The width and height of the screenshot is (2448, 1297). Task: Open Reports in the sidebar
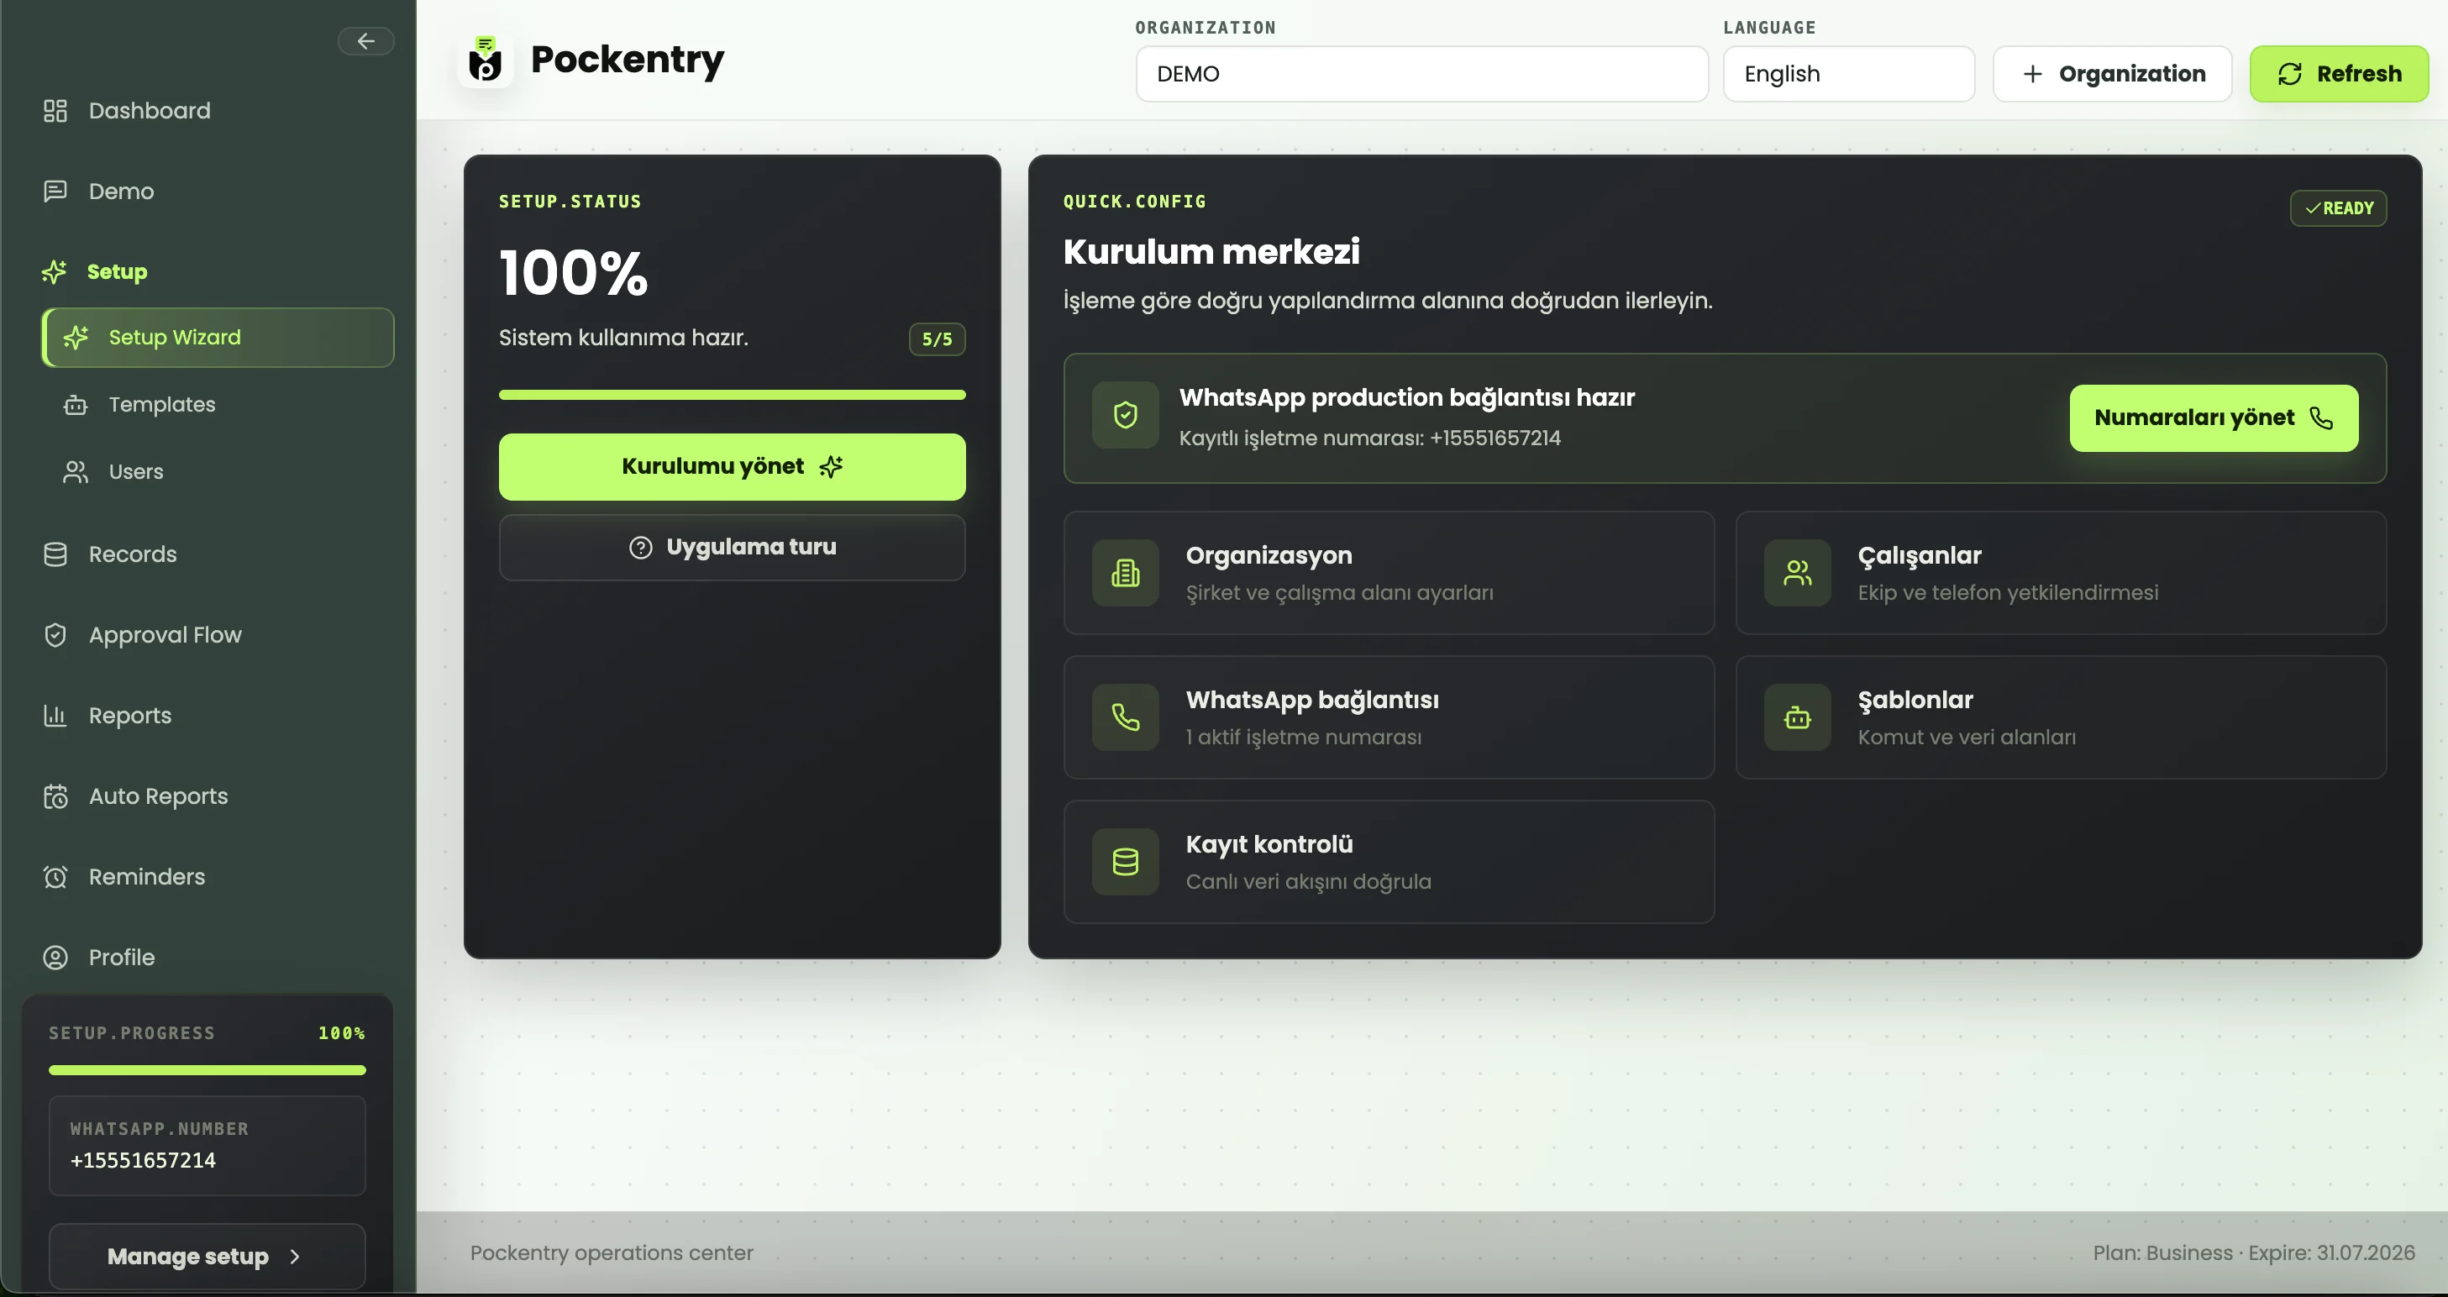point(217,716)
